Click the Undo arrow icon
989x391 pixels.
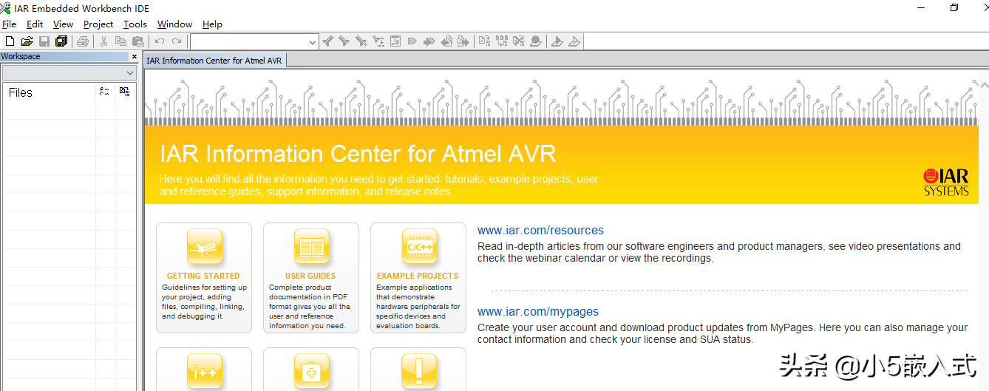pos(160,41)
